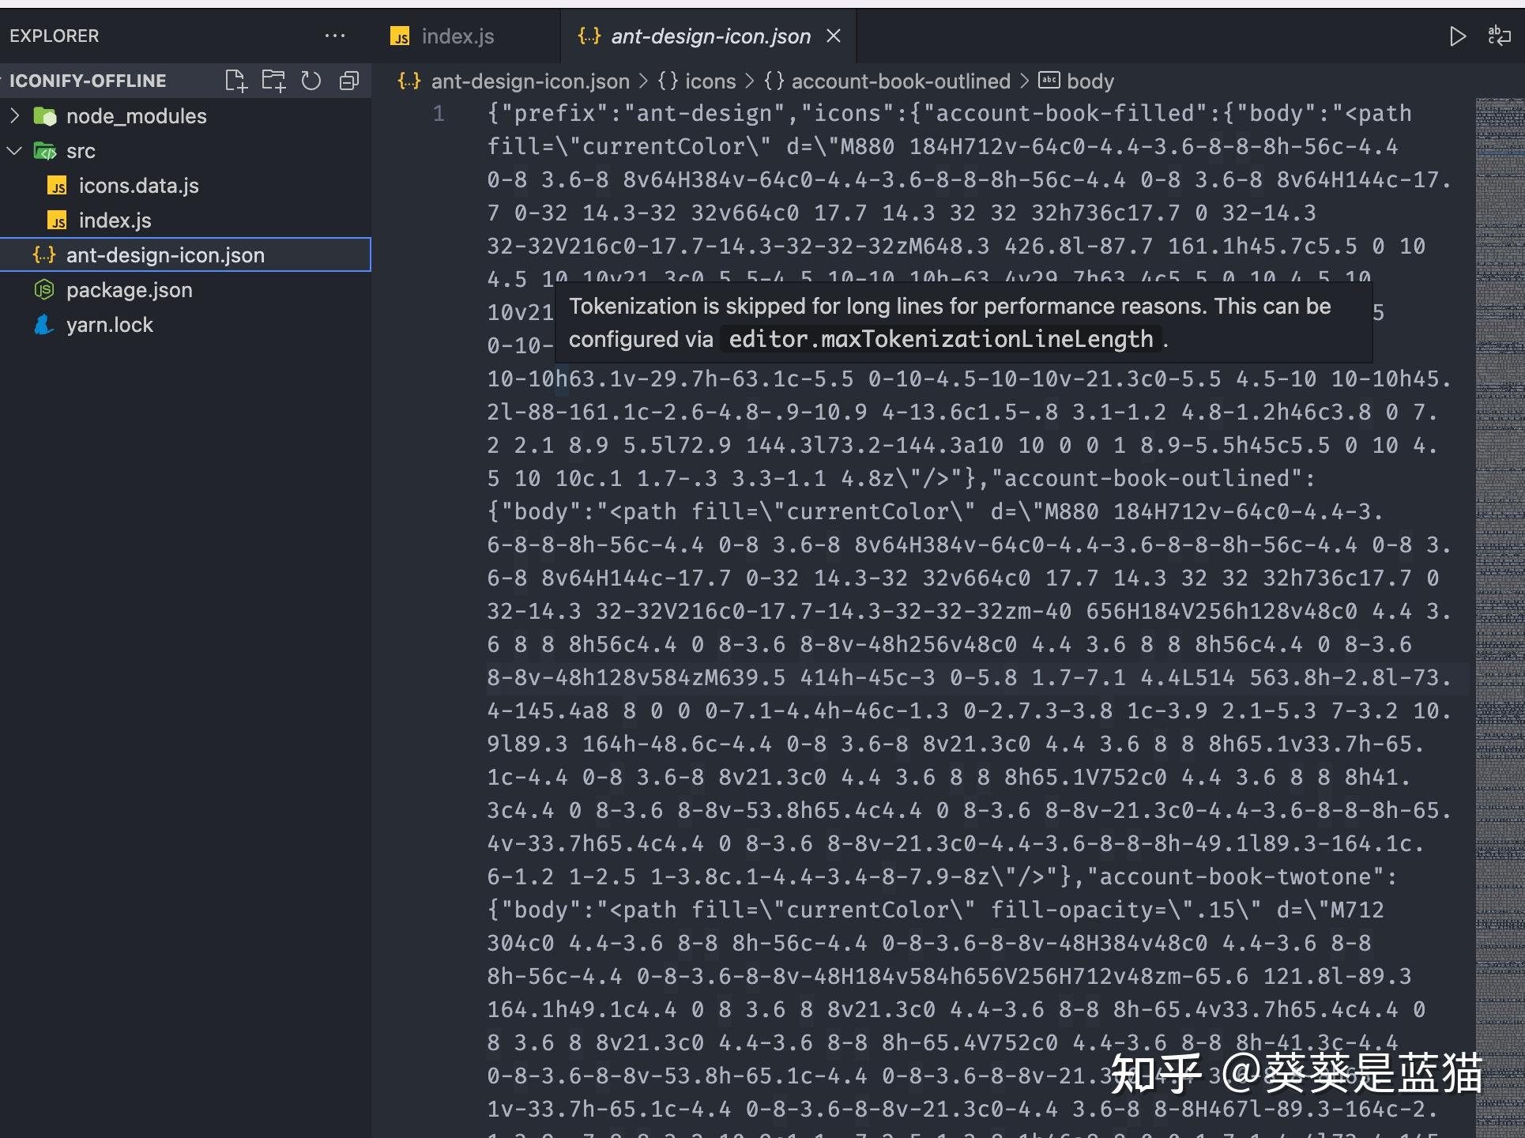Image resolution: width=1525 pixels, height=1138 pixels.
Task: Click the Run play icon in editor toolbar
Action: click(1458, 36)
